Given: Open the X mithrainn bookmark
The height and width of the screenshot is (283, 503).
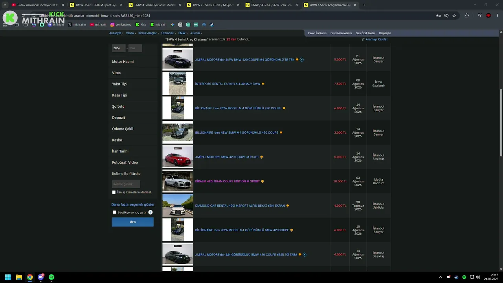Looking at the screenshot, I should [77, 24].
